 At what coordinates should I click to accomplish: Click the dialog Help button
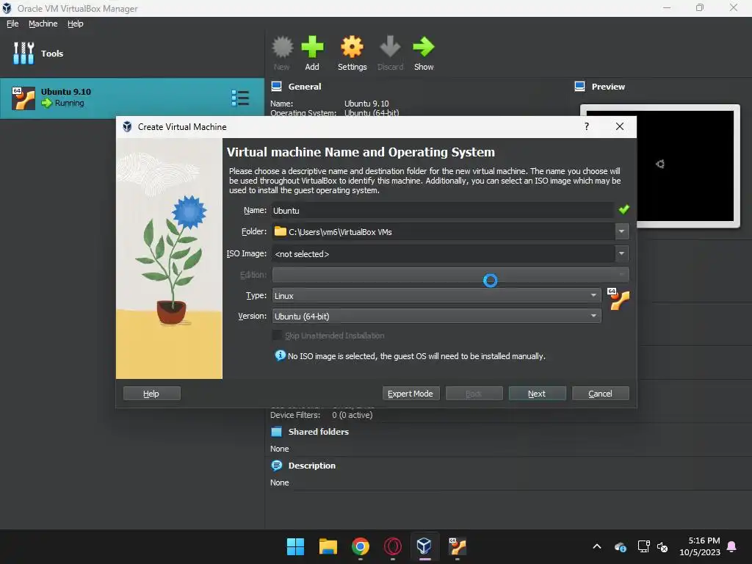pyautogui.click(x=151, y=394)
